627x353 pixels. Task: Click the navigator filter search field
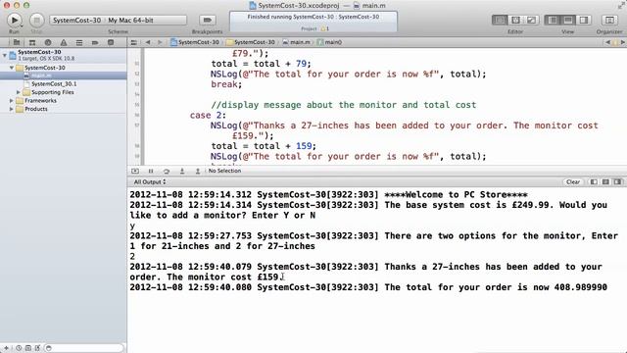point(84,348)
